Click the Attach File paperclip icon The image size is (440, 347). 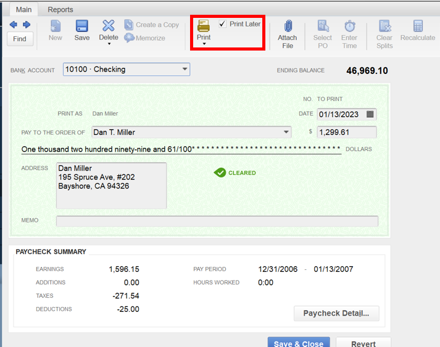point(288,26)
